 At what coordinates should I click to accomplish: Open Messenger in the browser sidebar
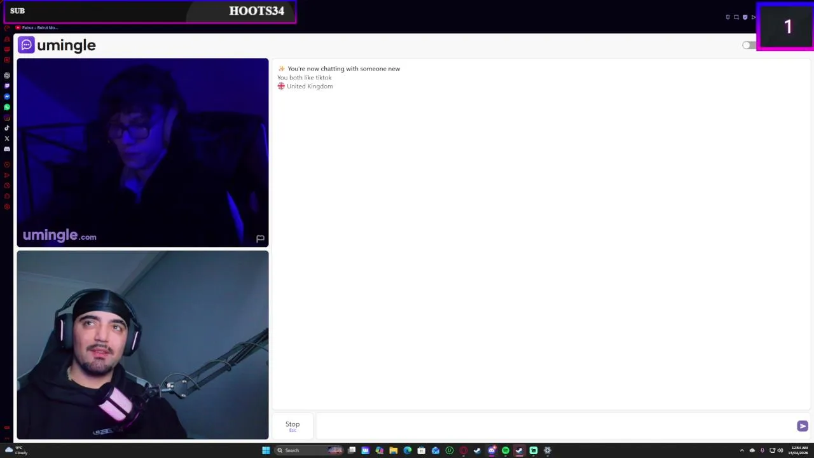(7, 97)
